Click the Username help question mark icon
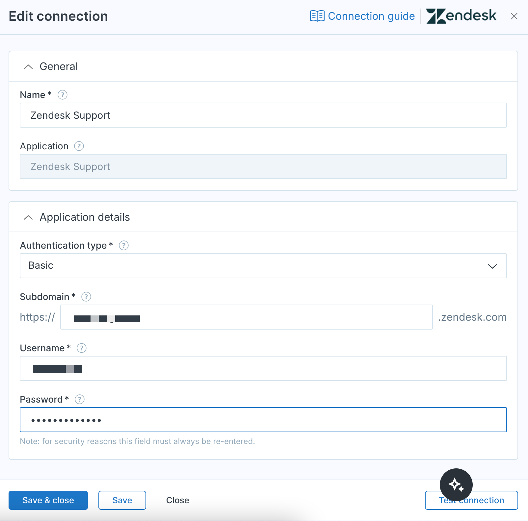Viewport: 528px width, 521px height. [82, 348]
